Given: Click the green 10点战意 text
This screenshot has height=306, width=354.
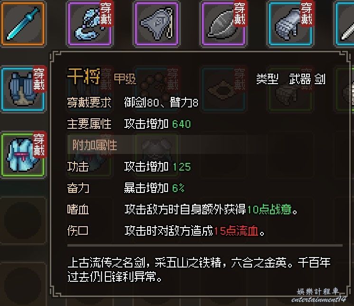Looking at the screenshot, I should coord(269,210).
